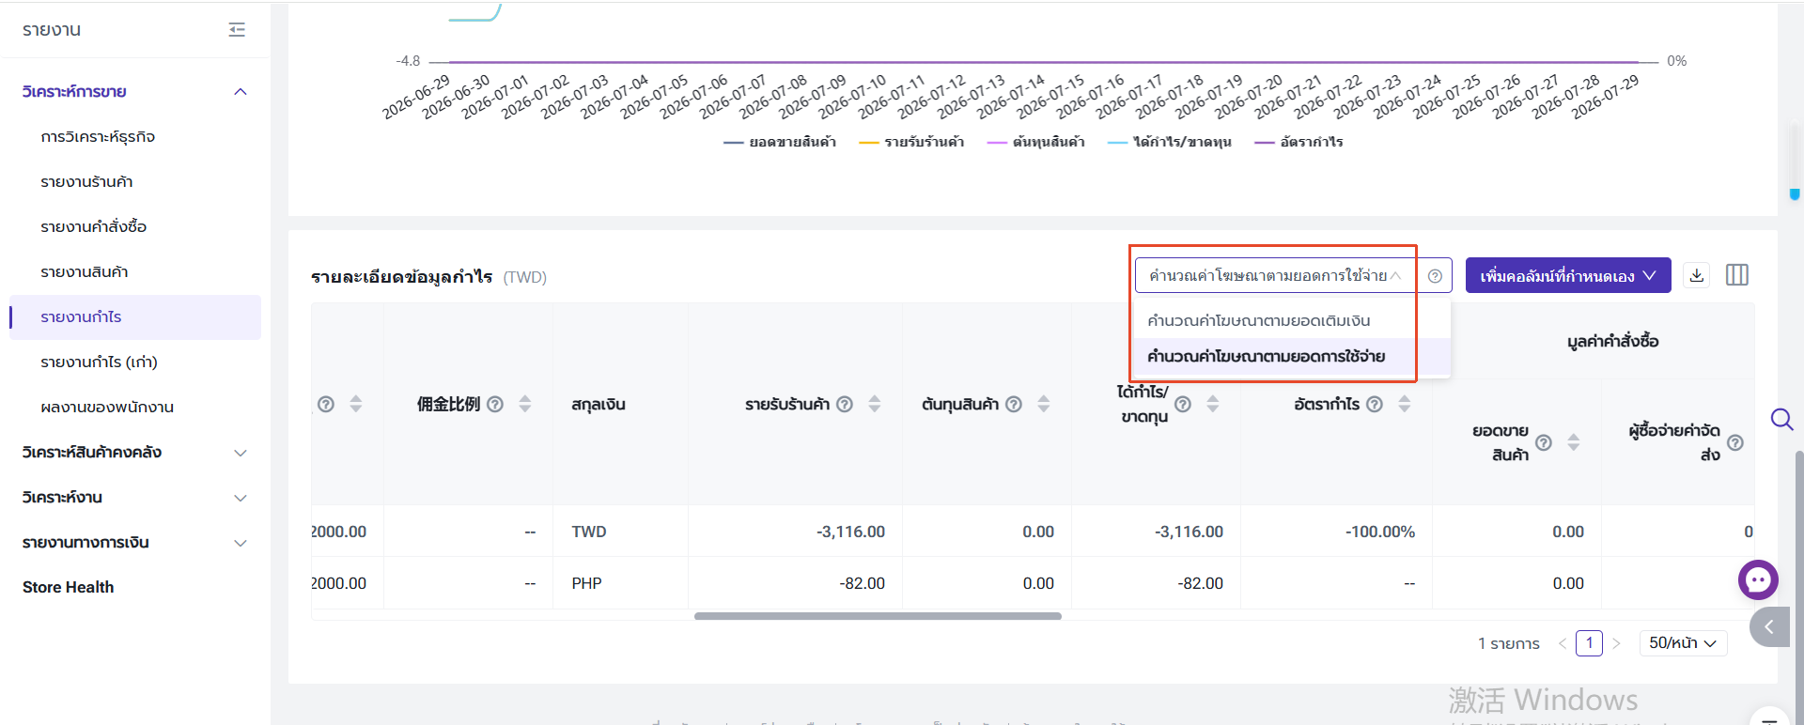Show help for ต้นทุนสินค้า column
This screenshot has height=725, width=1804.
tap(1014, 404)
